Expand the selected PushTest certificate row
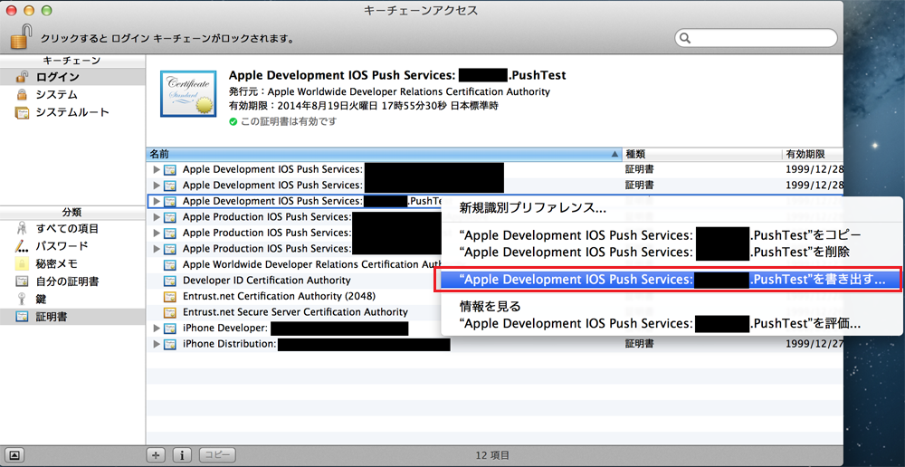The width and height of the screenshot is (905, 467). tap(157, 201)
